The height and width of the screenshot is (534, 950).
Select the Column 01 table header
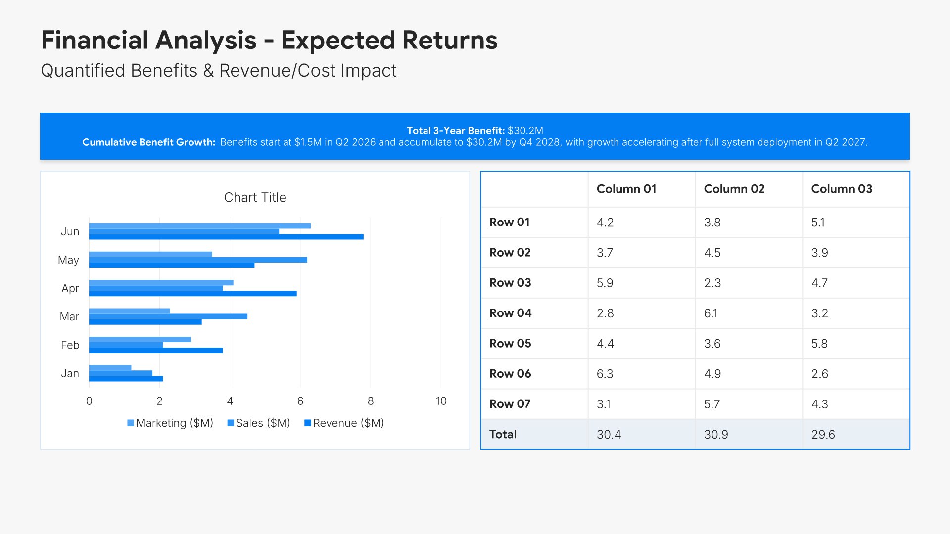[x=626, y=189]
